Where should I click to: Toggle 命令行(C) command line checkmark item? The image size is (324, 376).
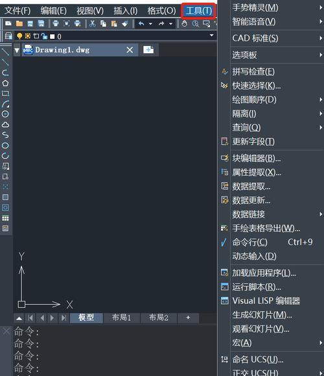272,242
